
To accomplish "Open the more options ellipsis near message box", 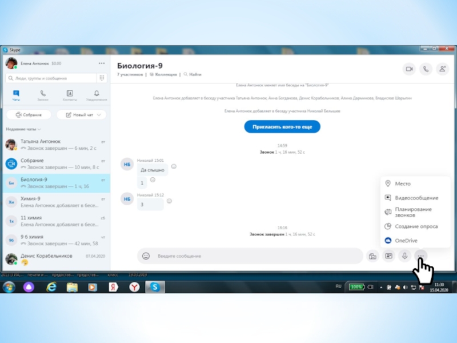I will tap(420, 256).
